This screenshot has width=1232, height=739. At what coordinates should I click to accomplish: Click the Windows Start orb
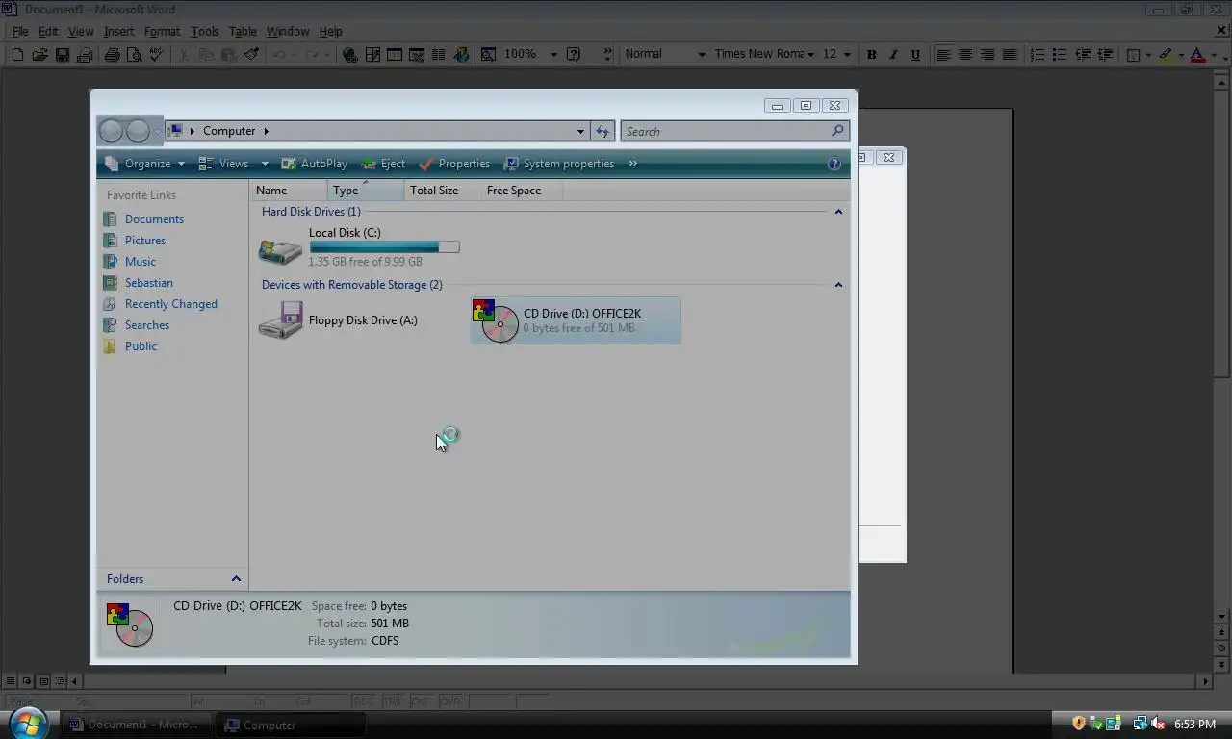[27, 722]
